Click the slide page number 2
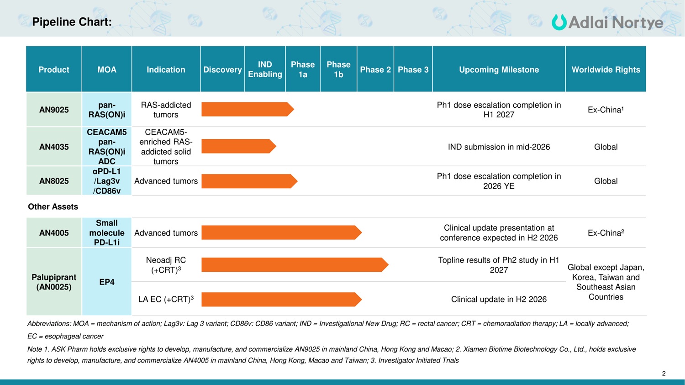This screenshot has width=685, height=385. (x=664, y=373)
